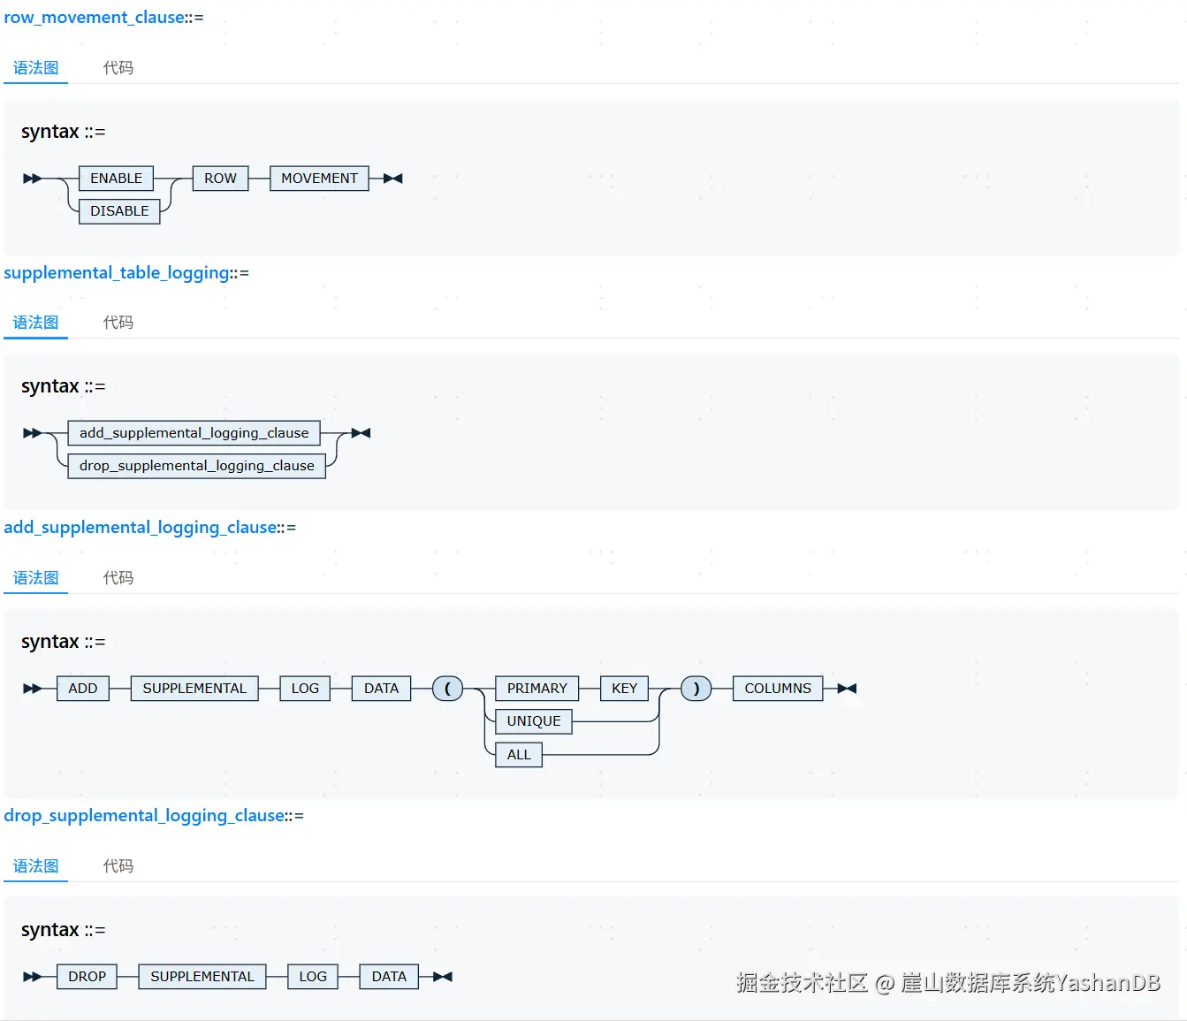
Task: Switch to 代码 tab under drop_supplemental_logging_clause heading
Action: point(118,866)
